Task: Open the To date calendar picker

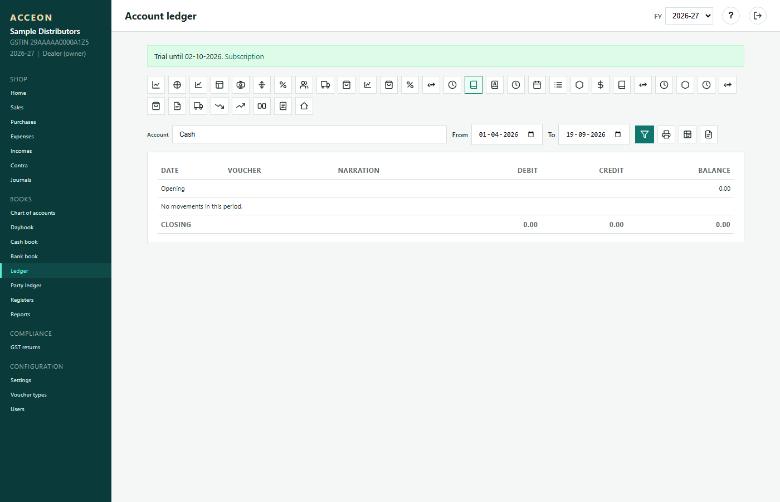Action: tap(618, 134)
